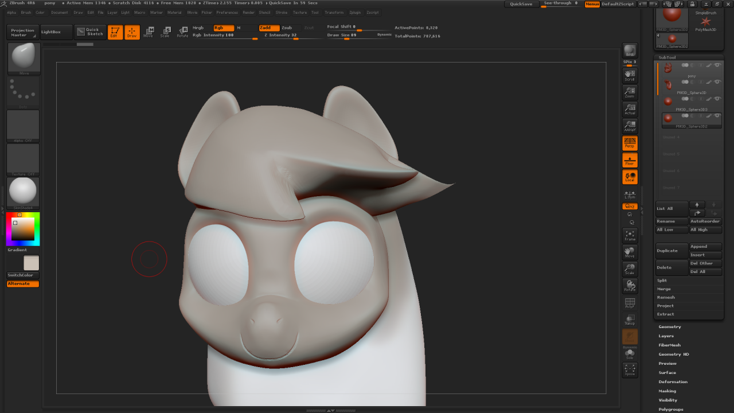Toggle Solo mode
The width and height of the screenshot is (734, 413).
point(630,353)
